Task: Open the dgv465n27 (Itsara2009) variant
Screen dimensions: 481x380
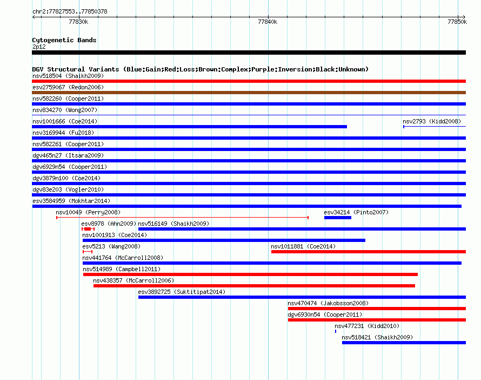Action: tap(68, 155)
